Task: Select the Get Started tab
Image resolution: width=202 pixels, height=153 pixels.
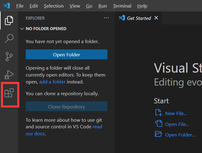Action: 138,18
